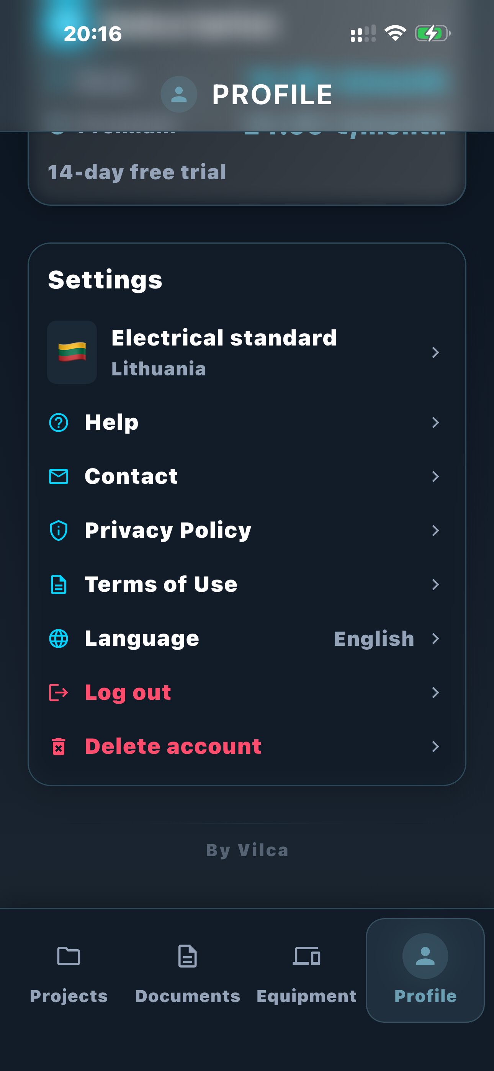Screen dimensions: 494x1071
Task: Expand Electrical standard chevron
Action: (x=435, y=352)
